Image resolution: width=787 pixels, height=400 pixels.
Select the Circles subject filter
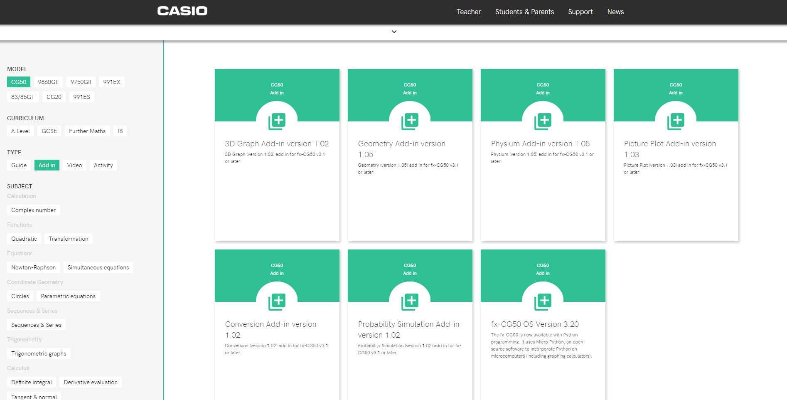click(x=20, y=296)
